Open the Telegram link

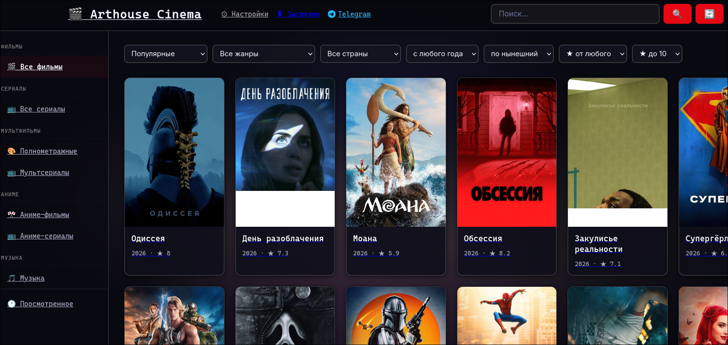(349, 14)
